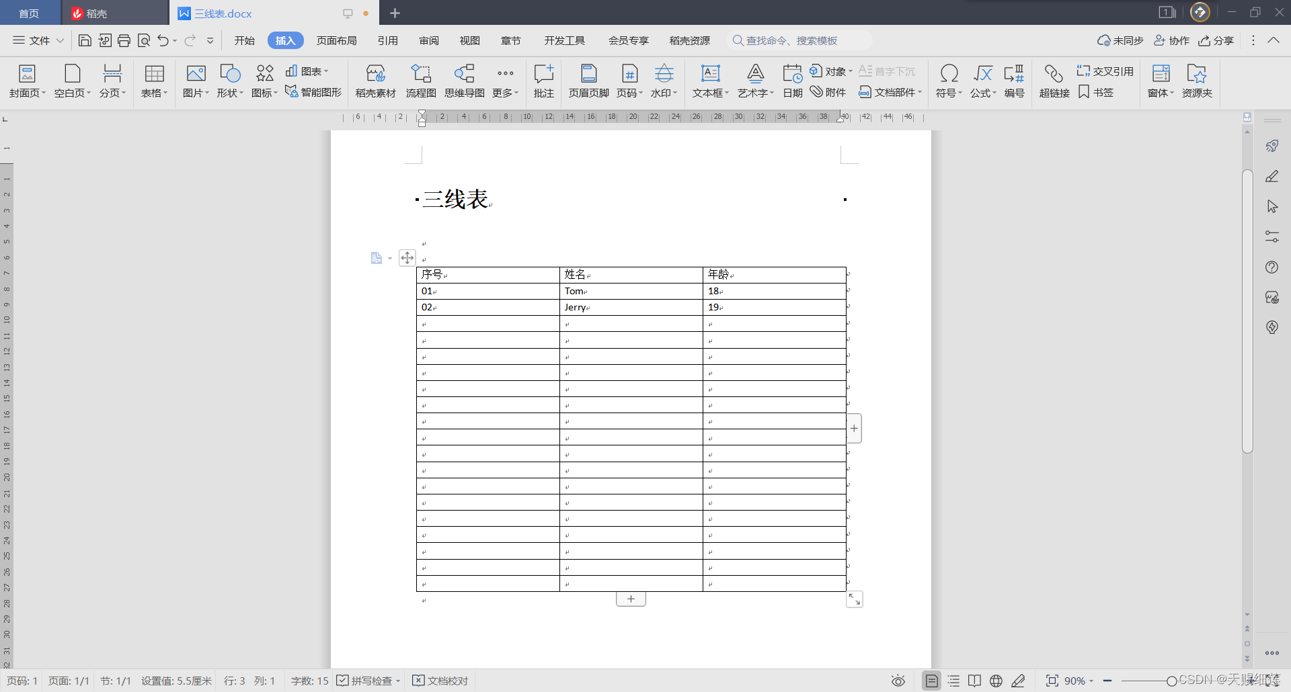
Task: Open the 开始 ribbon tab
Action: (x=245, y=40)
